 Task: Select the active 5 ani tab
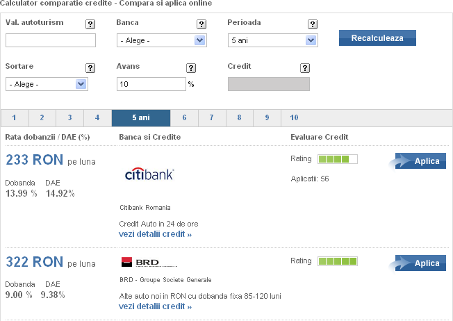click(141, 118)
